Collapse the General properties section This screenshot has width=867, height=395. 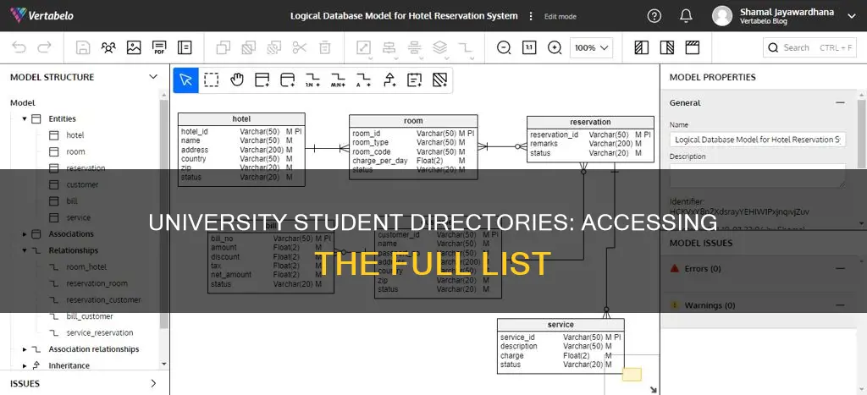click(841, 102)
